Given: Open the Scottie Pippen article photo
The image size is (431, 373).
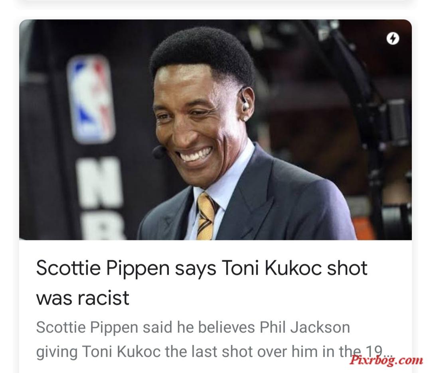Looking at the screenshot, I should tap(215, 130).
